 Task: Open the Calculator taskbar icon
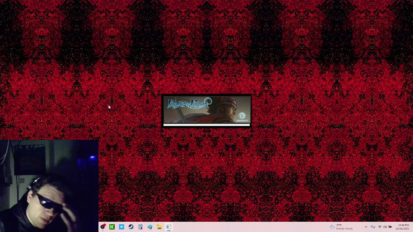coord(140,227)
